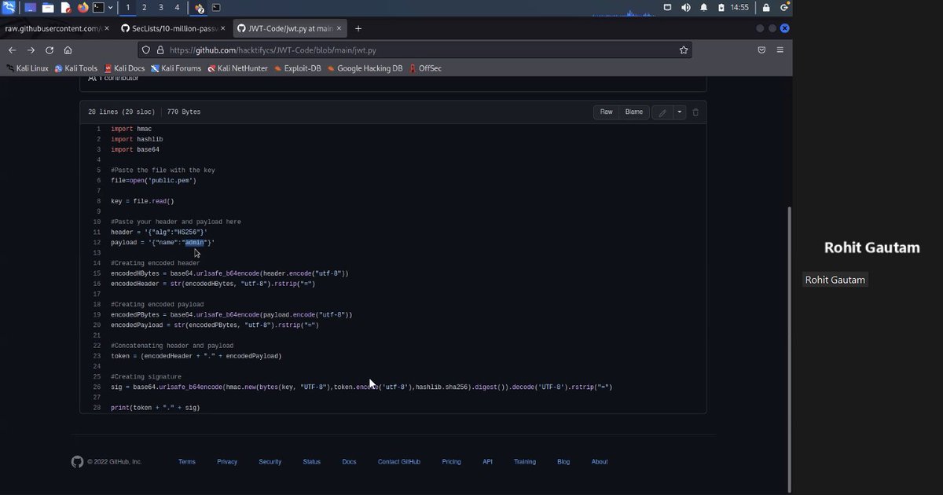This screenshot has height=495, width=943.
Task: Click the GitHub logo in the footer
Action: coord(77,462)
